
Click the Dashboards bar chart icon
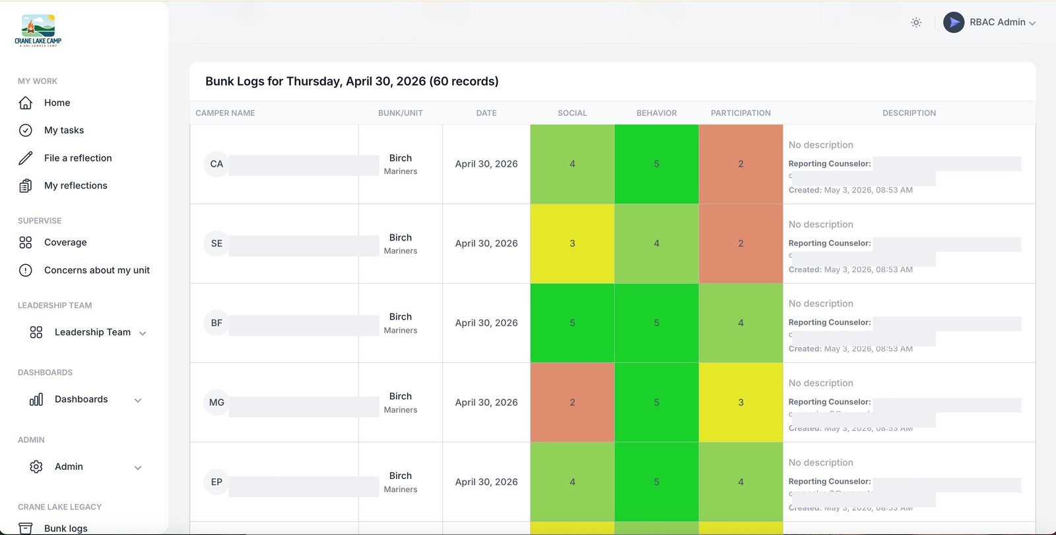(x=36, y=399)
